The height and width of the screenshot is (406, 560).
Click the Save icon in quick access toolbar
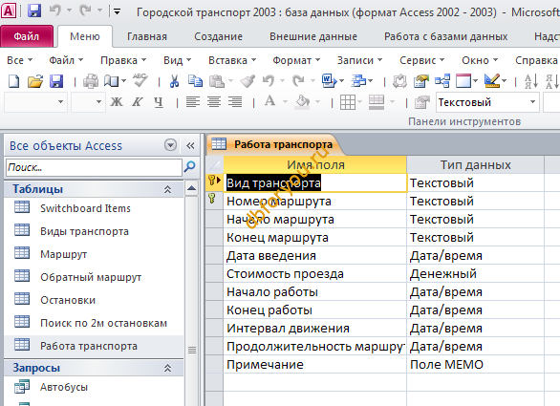pos(34,11)
